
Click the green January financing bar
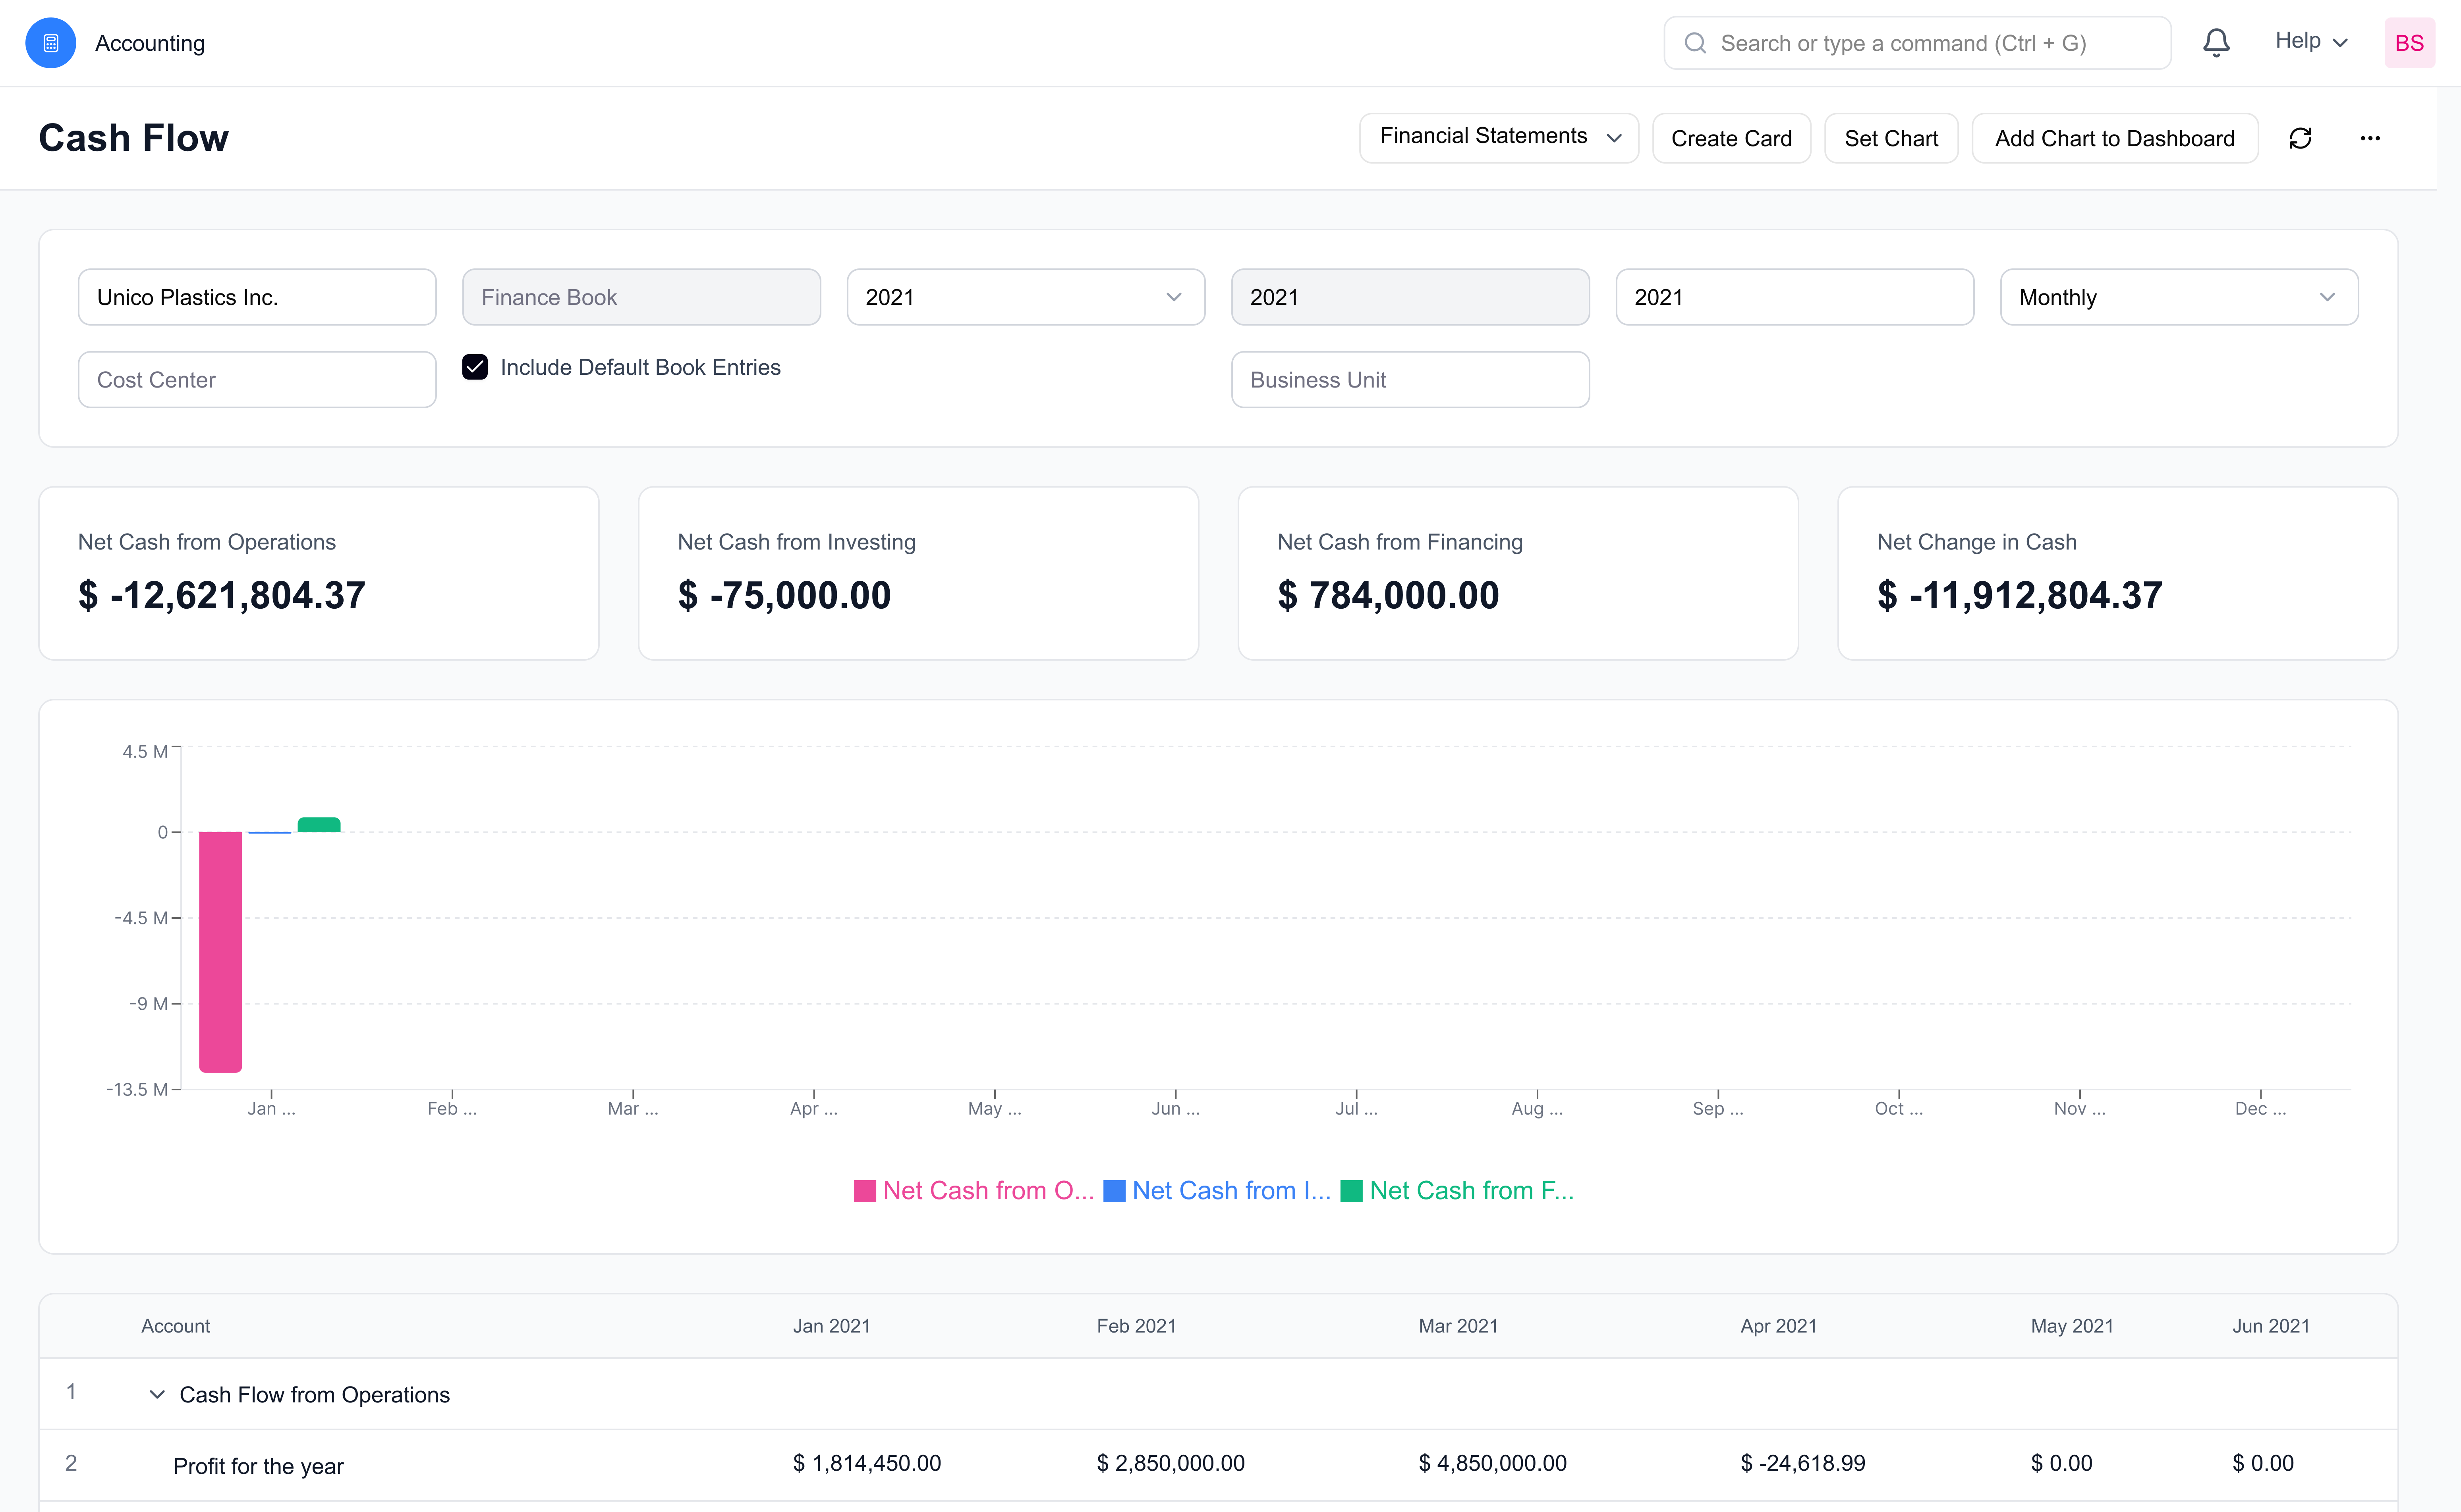pos(319,825)
